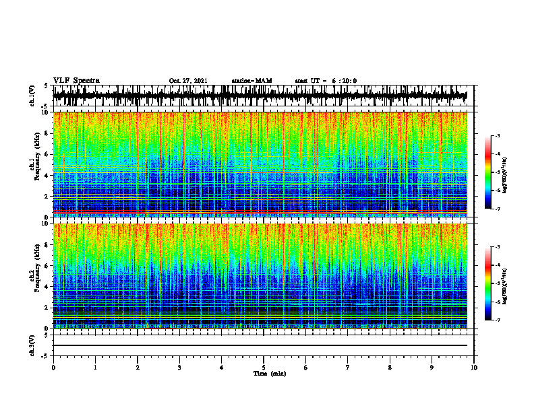Click the flat ch.3 voltage trace line
This screenshot has width=534, height=412.
pyautogui.click(x=260, y=345)
